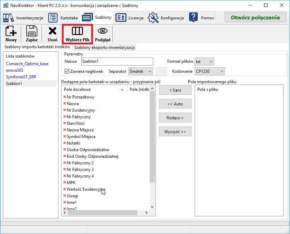
Task: Select SymfoniaST_ERP template
Action: click(21, 77)
